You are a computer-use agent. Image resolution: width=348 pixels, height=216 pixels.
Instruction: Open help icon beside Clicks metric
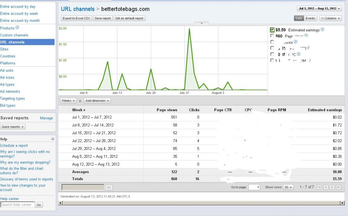(x=295, y=42)
